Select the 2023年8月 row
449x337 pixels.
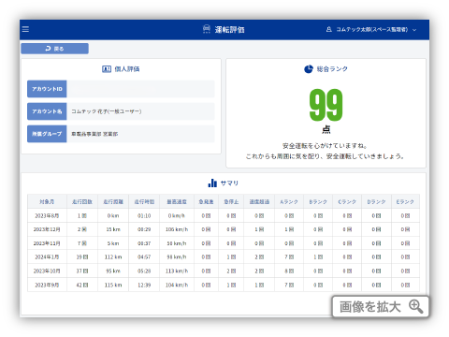224,215
